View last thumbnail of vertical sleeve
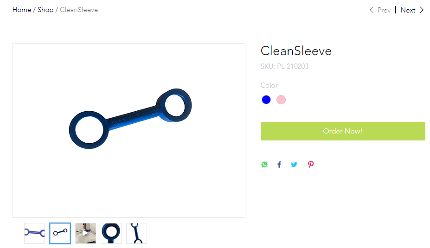 point(136,233)
